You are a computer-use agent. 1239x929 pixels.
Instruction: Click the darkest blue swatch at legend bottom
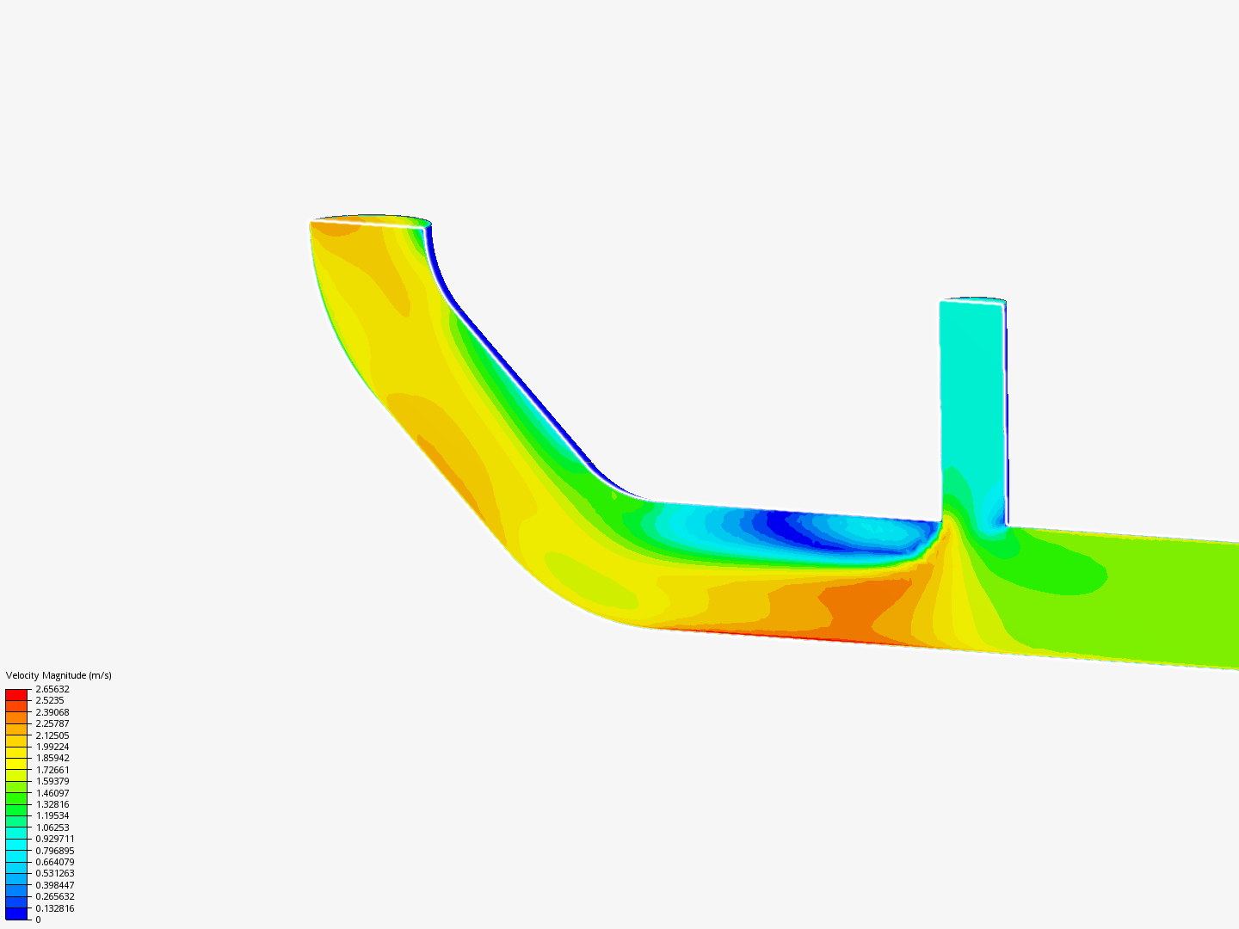[x=16, y=914]
